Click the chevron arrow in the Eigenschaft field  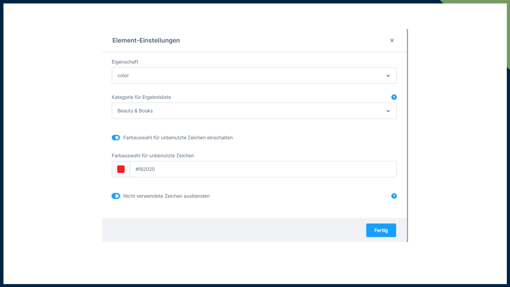click(388, 76)
